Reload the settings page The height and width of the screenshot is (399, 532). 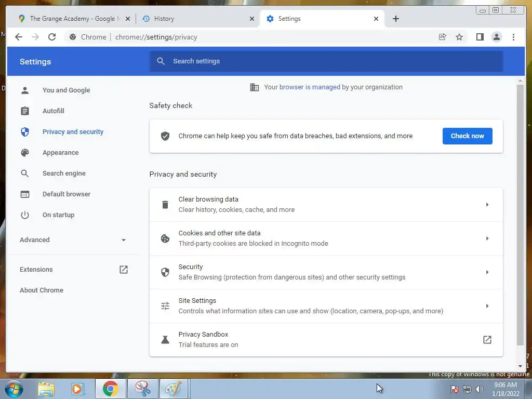pos(52,37)
